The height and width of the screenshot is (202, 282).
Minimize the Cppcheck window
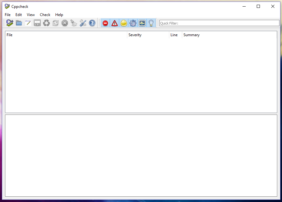pyautogui.click(x=244, y=7)
